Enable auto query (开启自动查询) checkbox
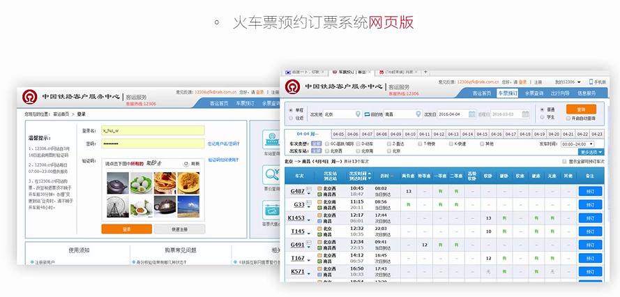The image size is (620, 297). (568, 119)
